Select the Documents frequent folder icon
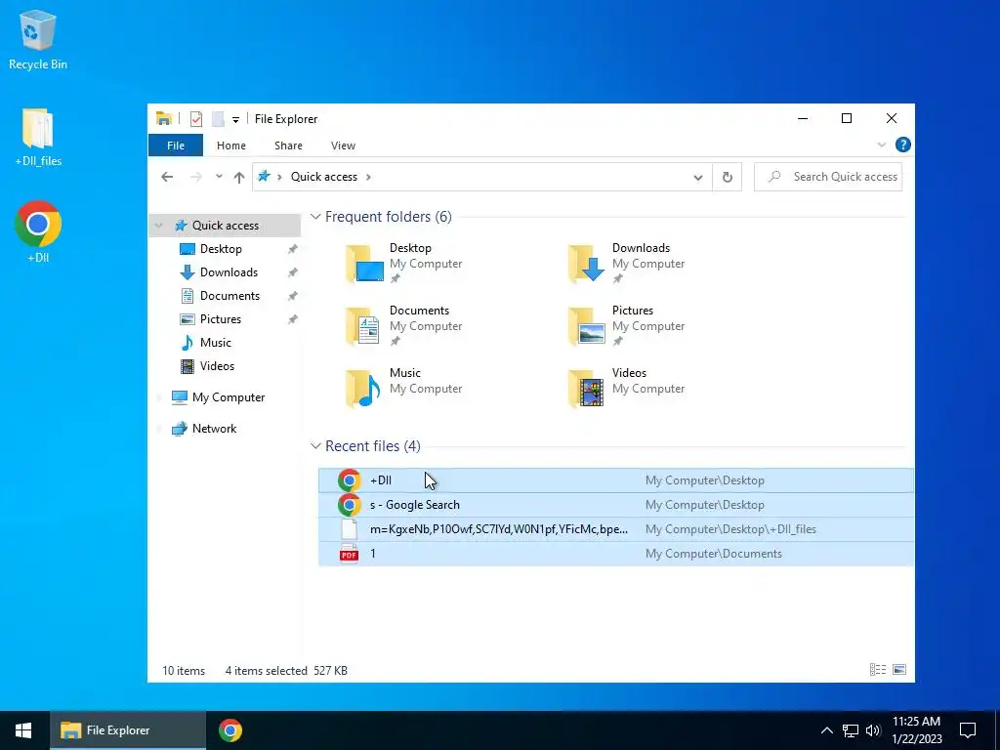Image resolution: width=1000 pixels, height=750 pixels. [x=364, y=325]
